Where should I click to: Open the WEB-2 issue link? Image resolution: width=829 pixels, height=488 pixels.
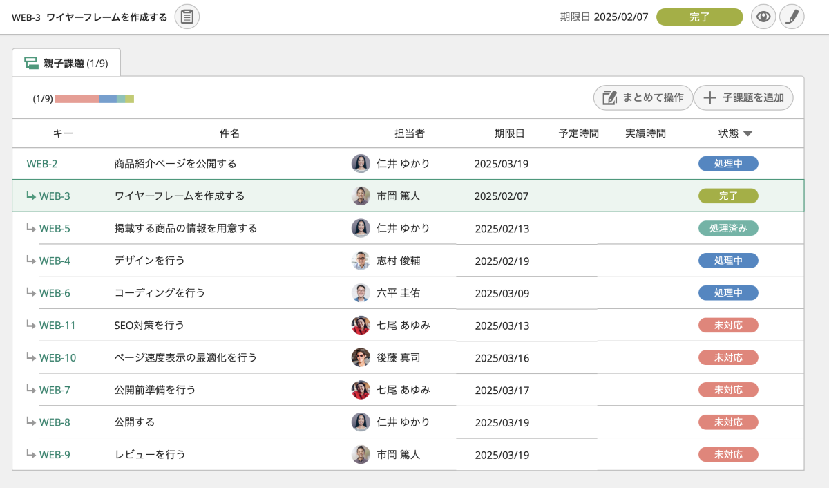42,164
